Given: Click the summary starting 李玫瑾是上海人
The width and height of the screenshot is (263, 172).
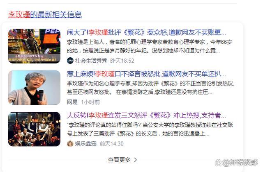Looking at the screenshot, I should tap(150, 46).
